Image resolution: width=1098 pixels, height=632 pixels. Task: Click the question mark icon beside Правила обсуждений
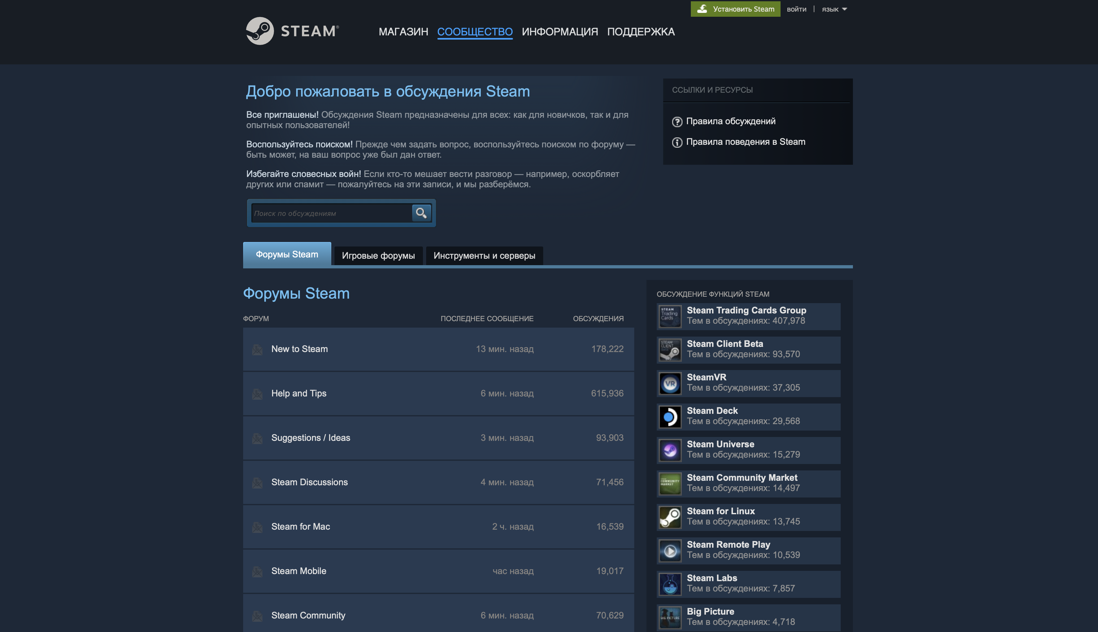coord(677,122)
